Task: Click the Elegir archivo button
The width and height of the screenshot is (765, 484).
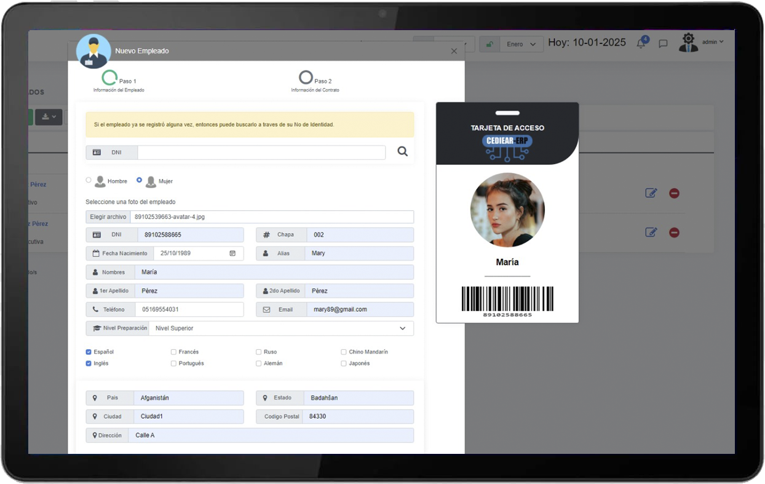Action: [108, 216]
